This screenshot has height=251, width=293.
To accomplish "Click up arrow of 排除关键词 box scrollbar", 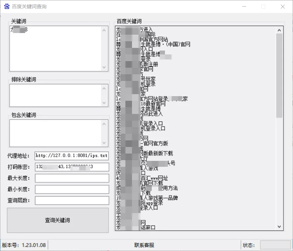I will point(104,88).
